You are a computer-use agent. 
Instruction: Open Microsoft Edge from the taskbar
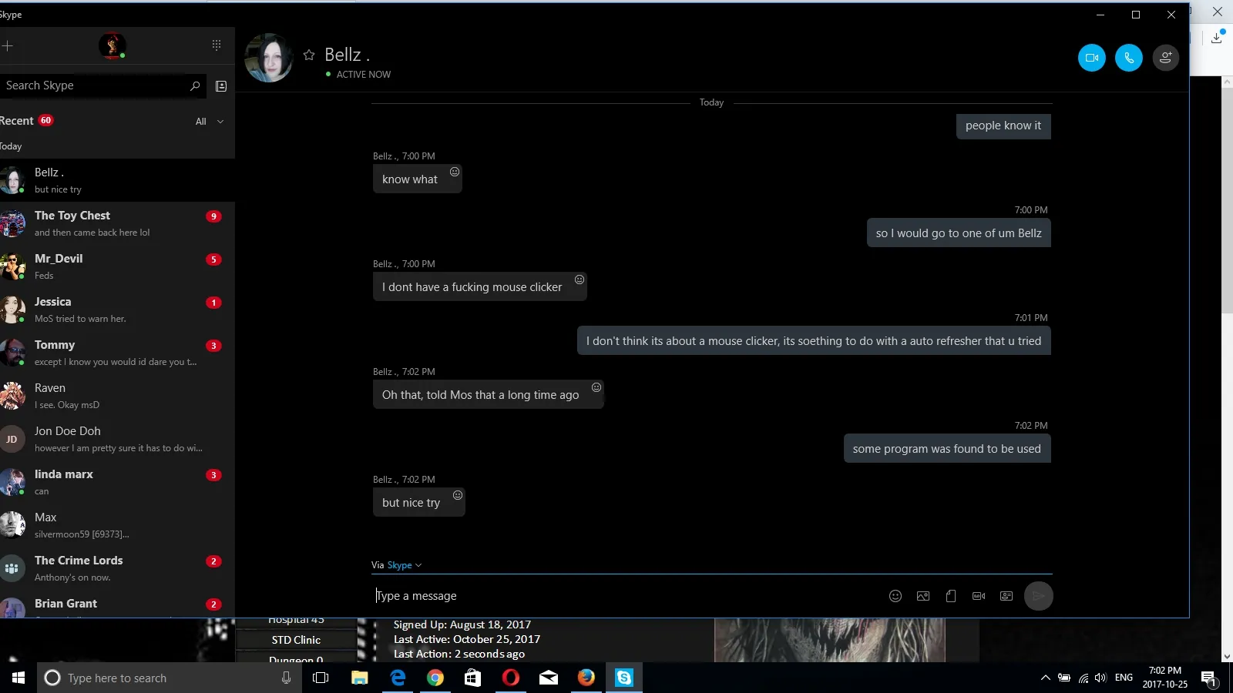coord(398,678)
